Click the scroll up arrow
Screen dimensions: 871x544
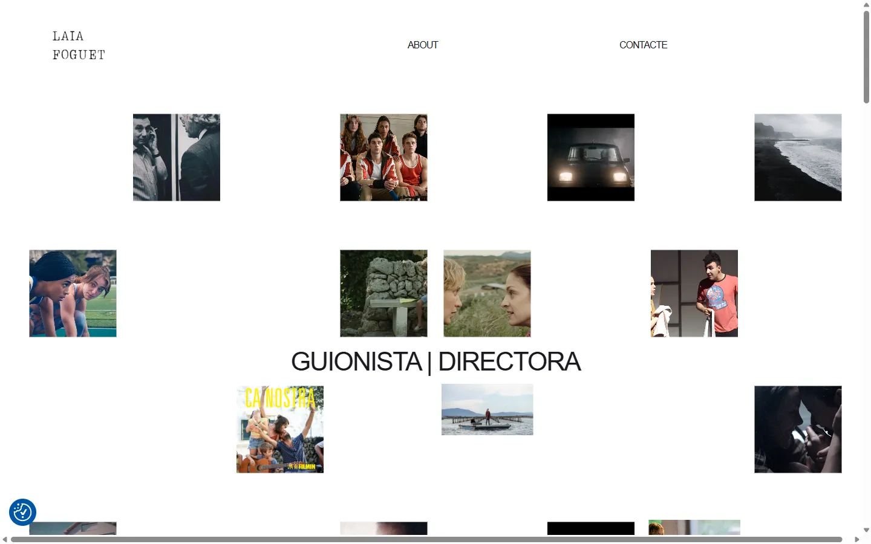coord(866,5)
